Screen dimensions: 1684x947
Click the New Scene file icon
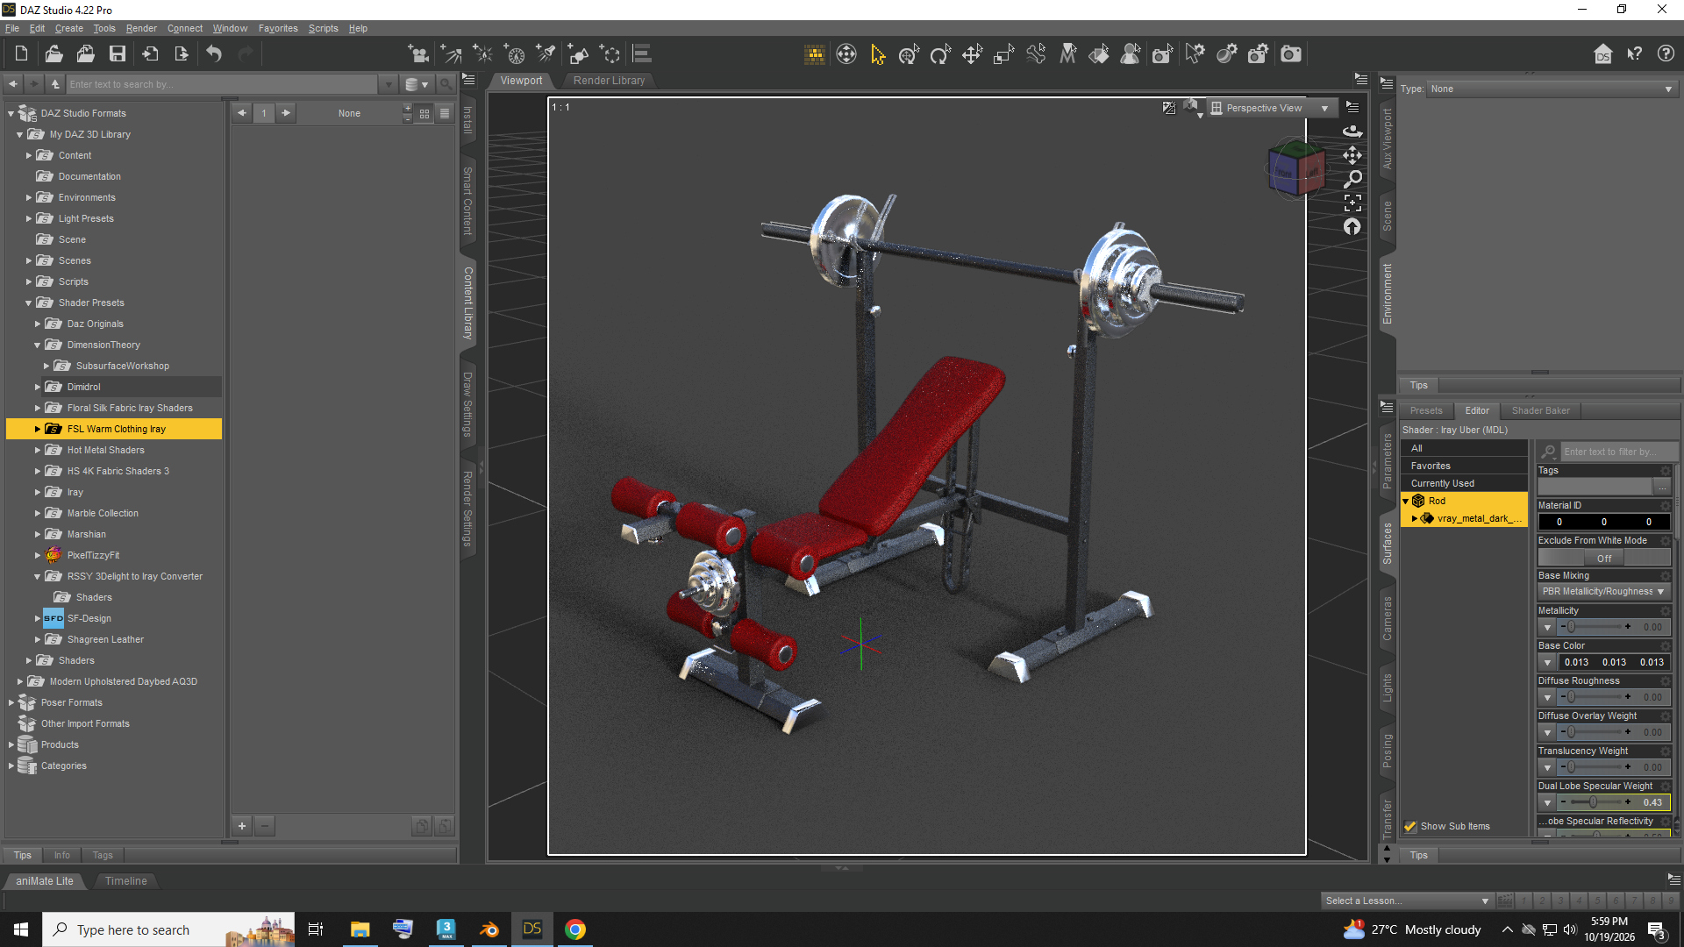point(21,54)
